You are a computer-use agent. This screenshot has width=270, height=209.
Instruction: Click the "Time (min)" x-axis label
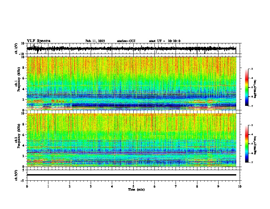pyautogui.click(x=136, y=190)
